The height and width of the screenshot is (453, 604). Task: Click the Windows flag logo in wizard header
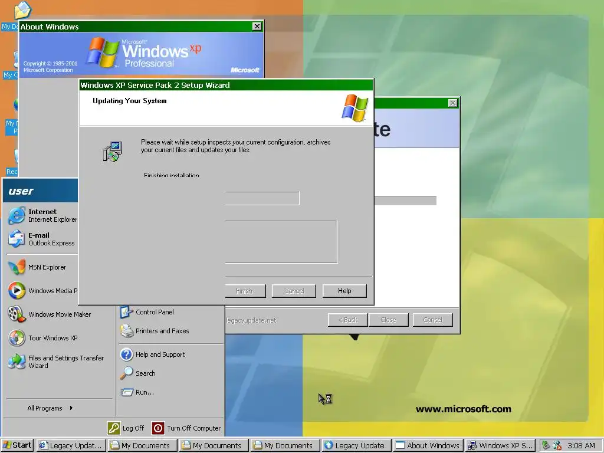[354, 108]
